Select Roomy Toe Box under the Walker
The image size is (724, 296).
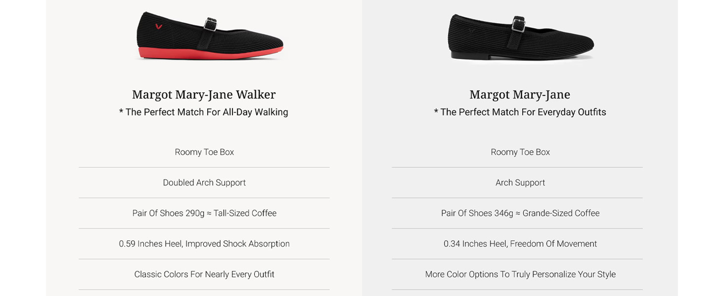(x=204, y=152)
